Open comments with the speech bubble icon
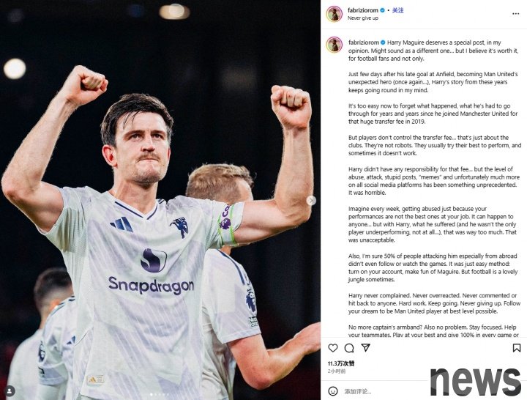This screenshot has width=527, height=400. click(349, 348)
